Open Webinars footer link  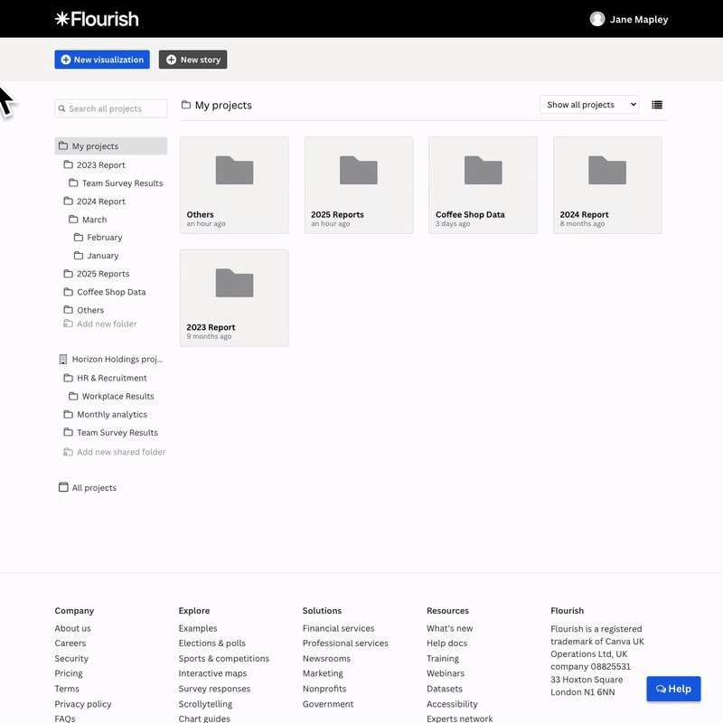[x=446, y=673]
